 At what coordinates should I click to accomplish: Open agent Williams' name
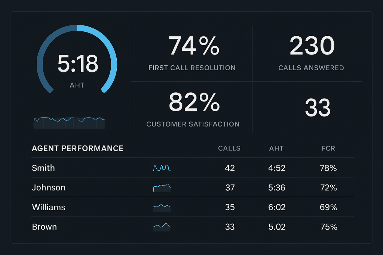tap(49, 207)
